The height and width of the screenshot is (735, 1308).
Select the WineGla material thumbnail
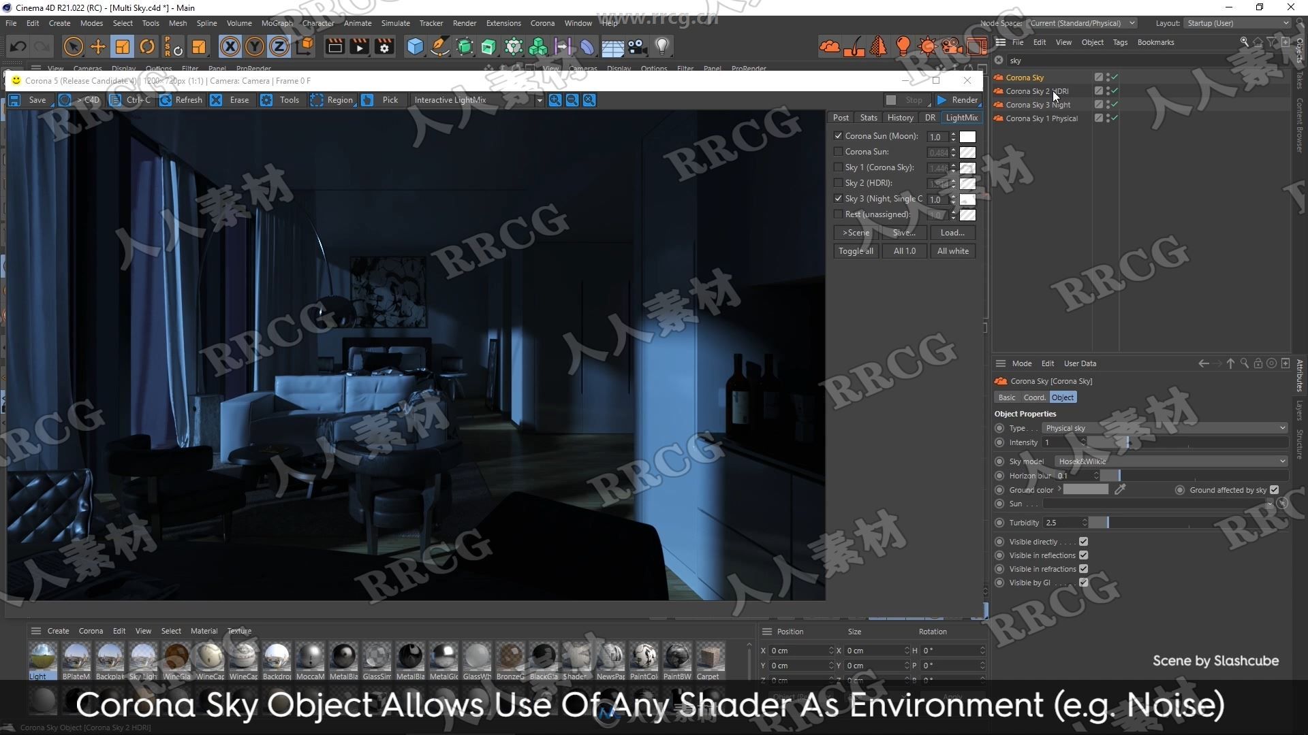click(x=176, y=661)
